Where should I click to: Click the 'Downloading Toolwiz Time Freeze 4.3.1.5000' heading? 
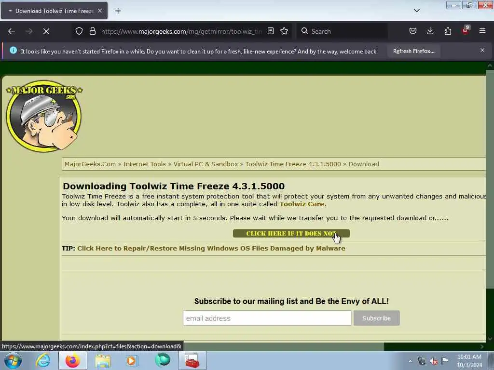pos(174,186)
